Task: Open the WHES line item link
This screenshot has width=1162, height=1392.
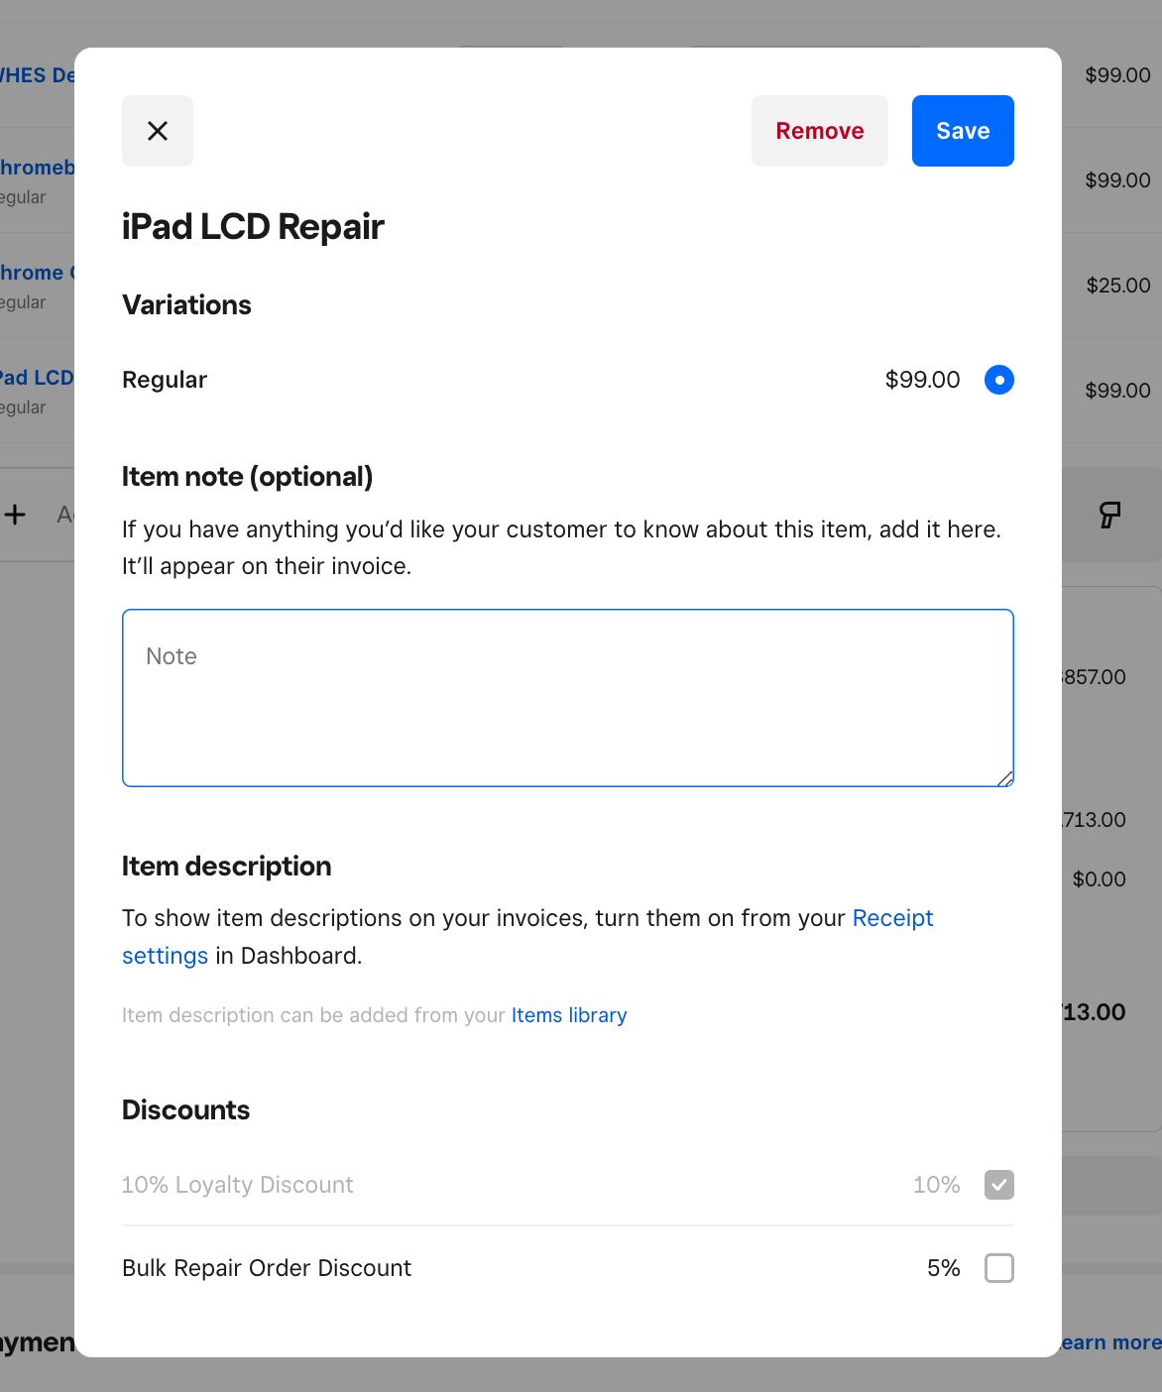Action: point(38,75)
